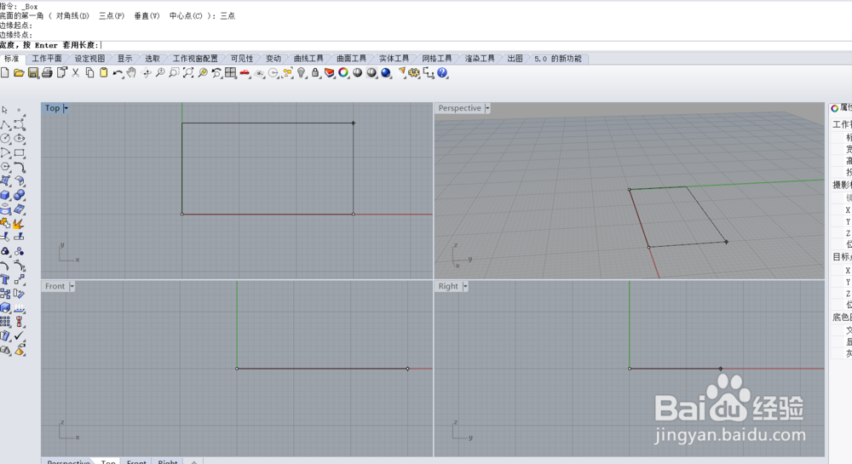
Task: Click the Object properties color wheel icon
Action: 343,72
